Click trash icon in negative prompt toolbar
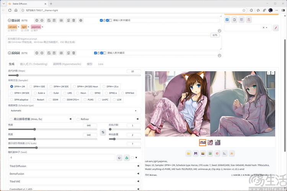 coord(73,53)
